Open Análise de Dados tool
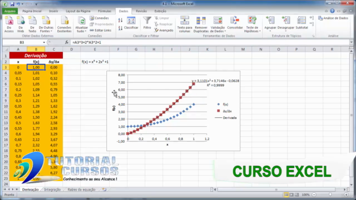 (x=333, y=18)
